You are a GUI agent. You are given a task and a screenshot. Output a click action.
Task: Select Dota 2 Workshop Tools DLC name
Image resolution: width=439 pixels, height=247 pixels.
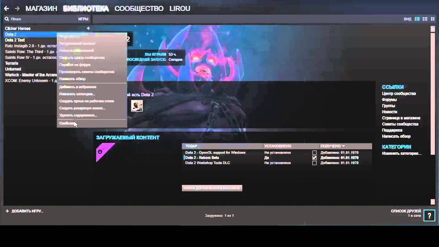pyautogui.click(x=207, y=163)
